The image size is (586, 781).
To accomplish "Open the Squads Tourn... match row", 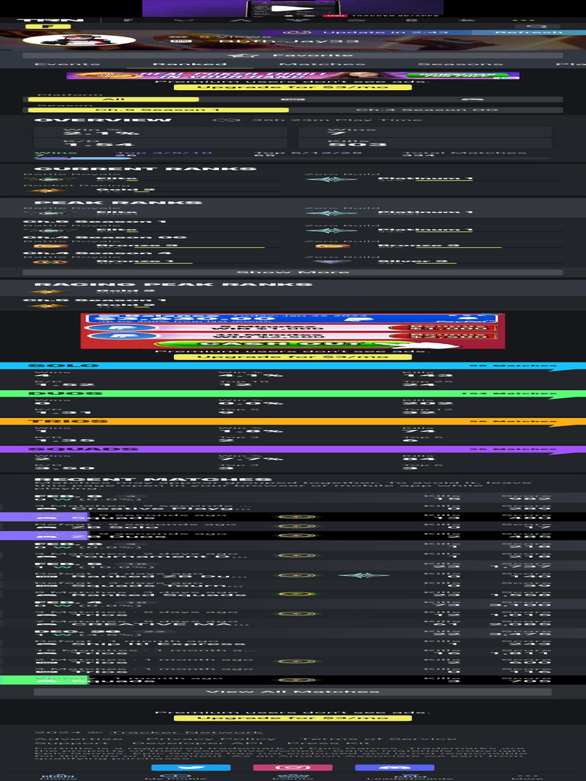I will click(293, 584).
